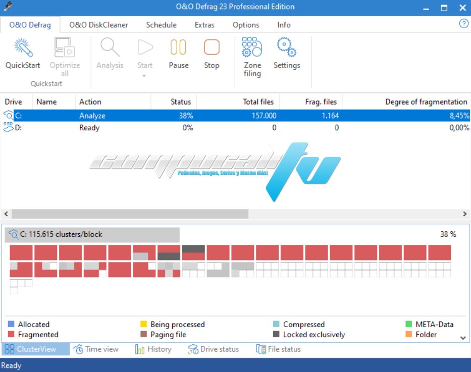Click the Time view clock icon
Viewport: 471px width, 372px height.
(78, 349)
